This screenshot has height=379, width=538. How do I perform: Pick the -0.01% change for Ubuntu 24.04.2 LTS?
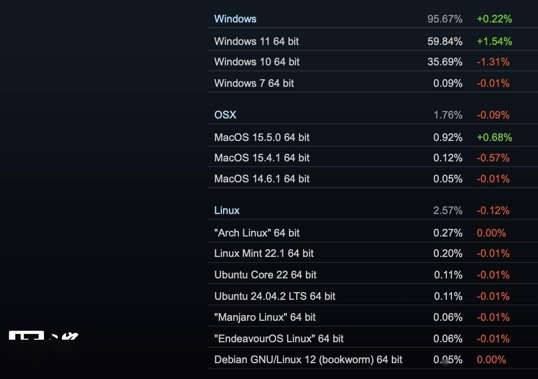(493, 296)
